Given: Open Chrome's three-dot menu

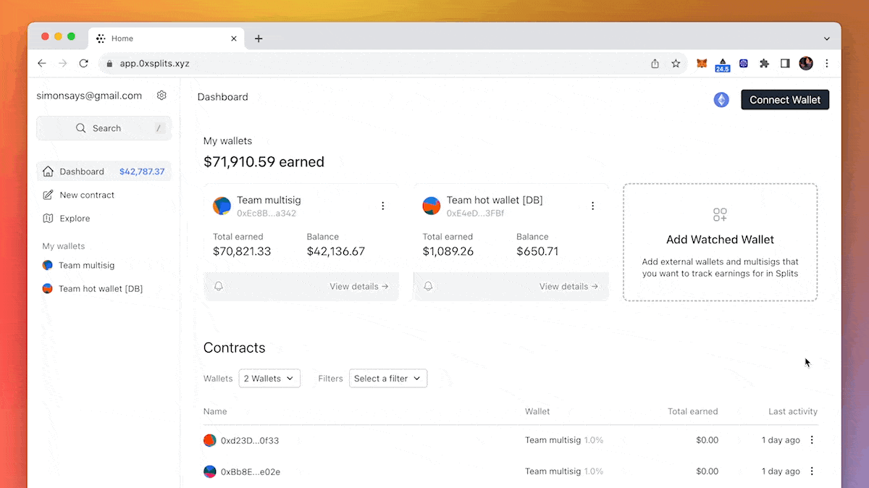Looking at the screenshot, I should point(827,64).
